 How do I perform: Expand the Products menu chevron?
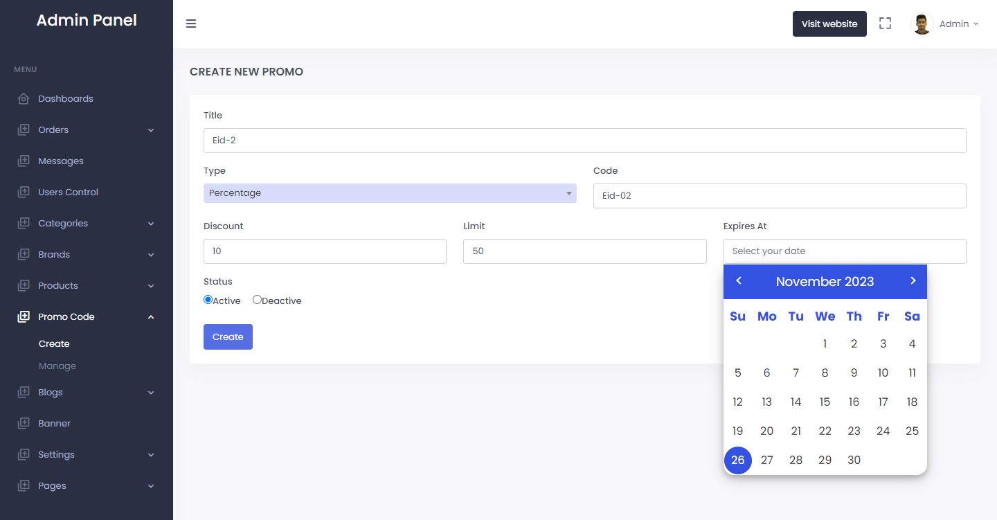click(151, 286)
